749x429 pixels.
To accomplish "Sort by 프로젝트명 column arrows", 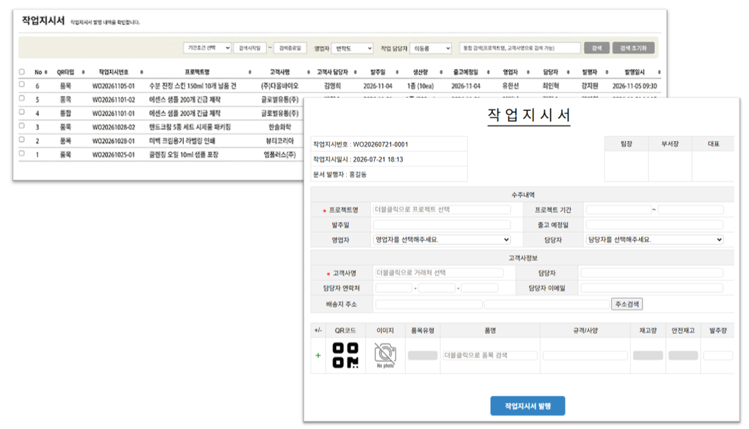I will click(250, 72).
